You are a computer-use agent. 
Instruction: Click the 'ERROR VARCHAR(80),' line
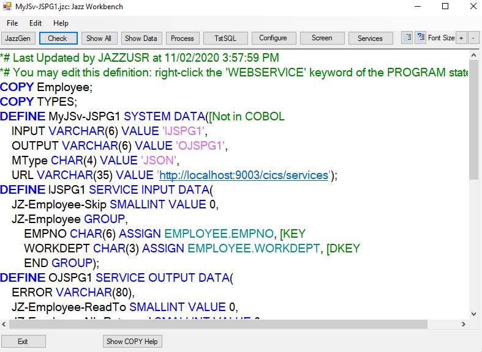[73, 293]
